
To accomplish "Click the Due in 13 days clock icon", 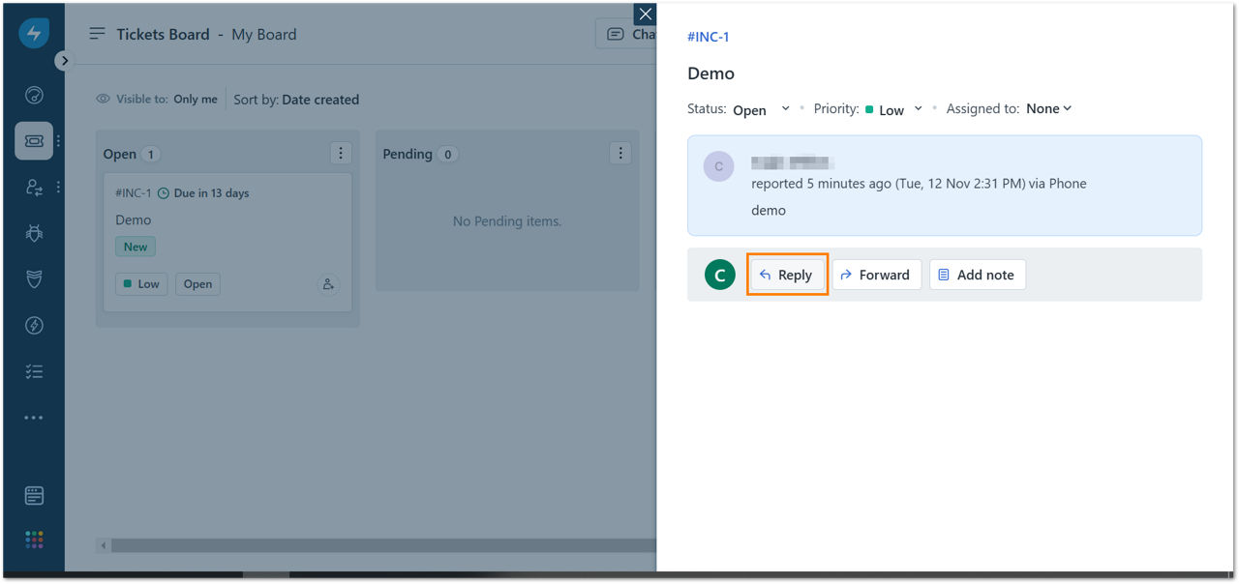I will tap(164, 193).
